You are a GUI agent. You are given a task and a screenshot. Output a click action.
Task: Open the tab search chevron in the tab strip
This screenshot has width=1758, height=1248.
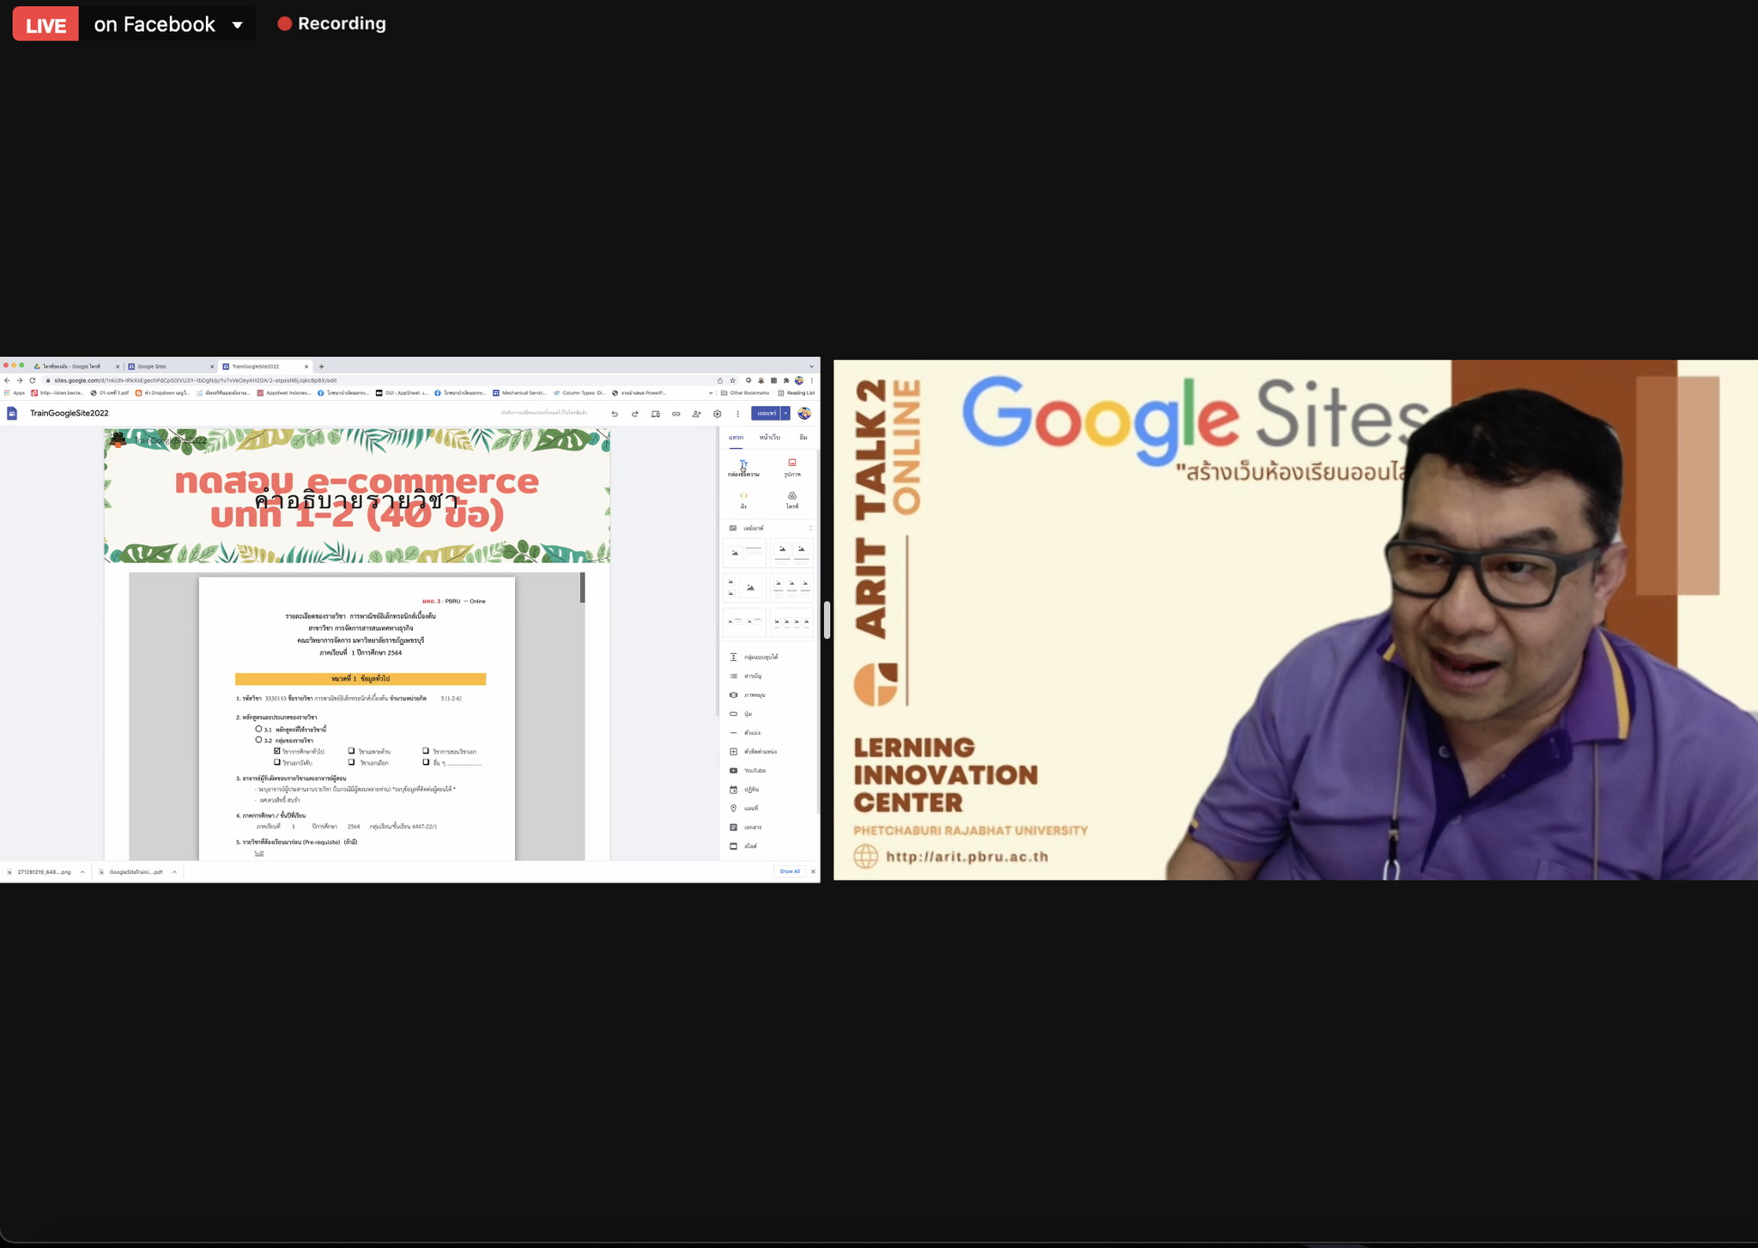pyautogui.click(x=811, y=367)
